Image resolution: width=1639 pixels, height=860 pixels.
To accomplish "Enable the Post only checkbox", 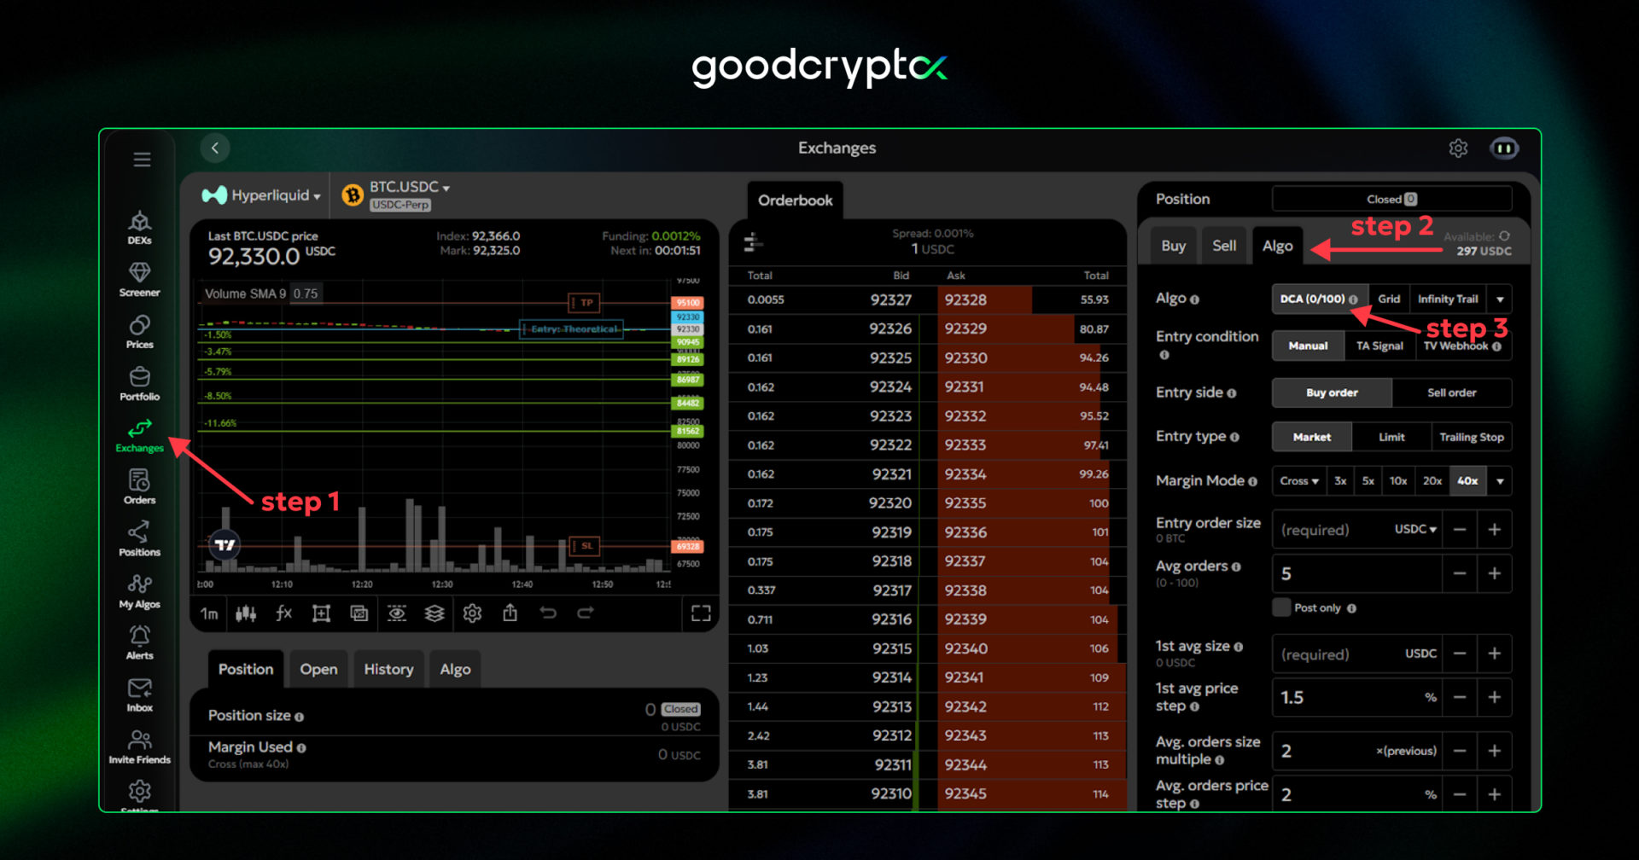I will click(x=1281, y=607).
